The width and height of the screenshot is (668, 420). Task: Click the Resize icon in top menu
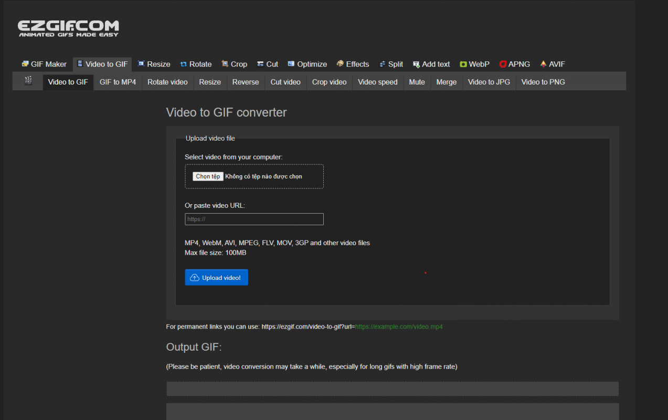pos(141,64)
